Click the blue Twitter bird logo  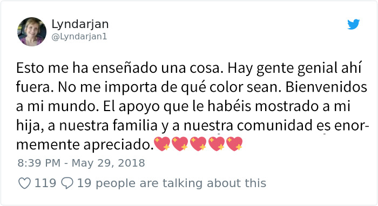point(353,24)
